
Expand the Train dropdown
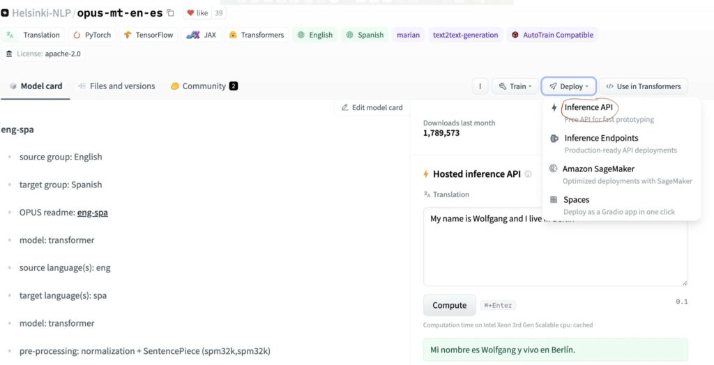click(x=515, y=86)
